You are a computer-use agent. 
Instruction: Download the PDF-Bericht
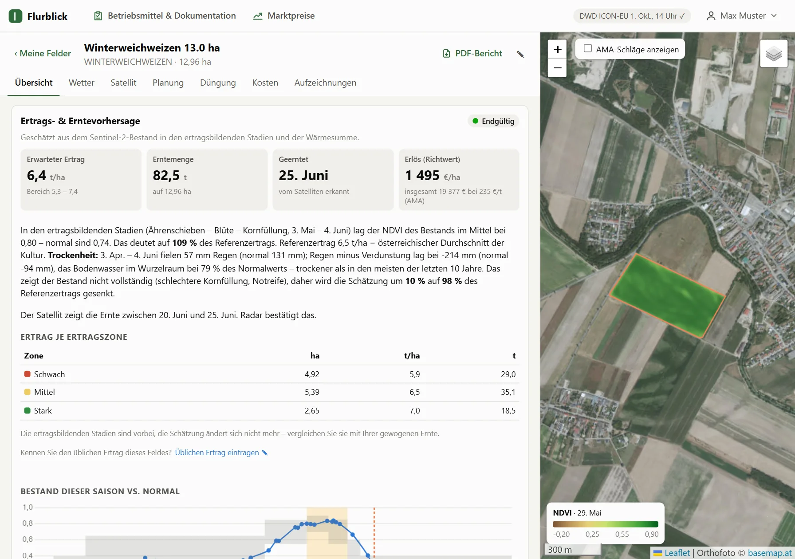tap(472, 54)
